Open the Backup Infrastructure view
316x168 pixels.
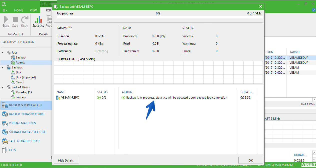tap(26, 114)
